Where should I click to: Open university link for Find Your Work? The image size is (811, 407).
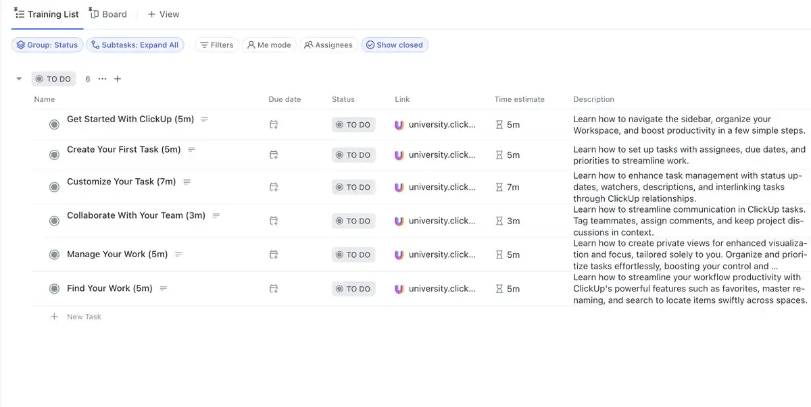click(435, 289)
